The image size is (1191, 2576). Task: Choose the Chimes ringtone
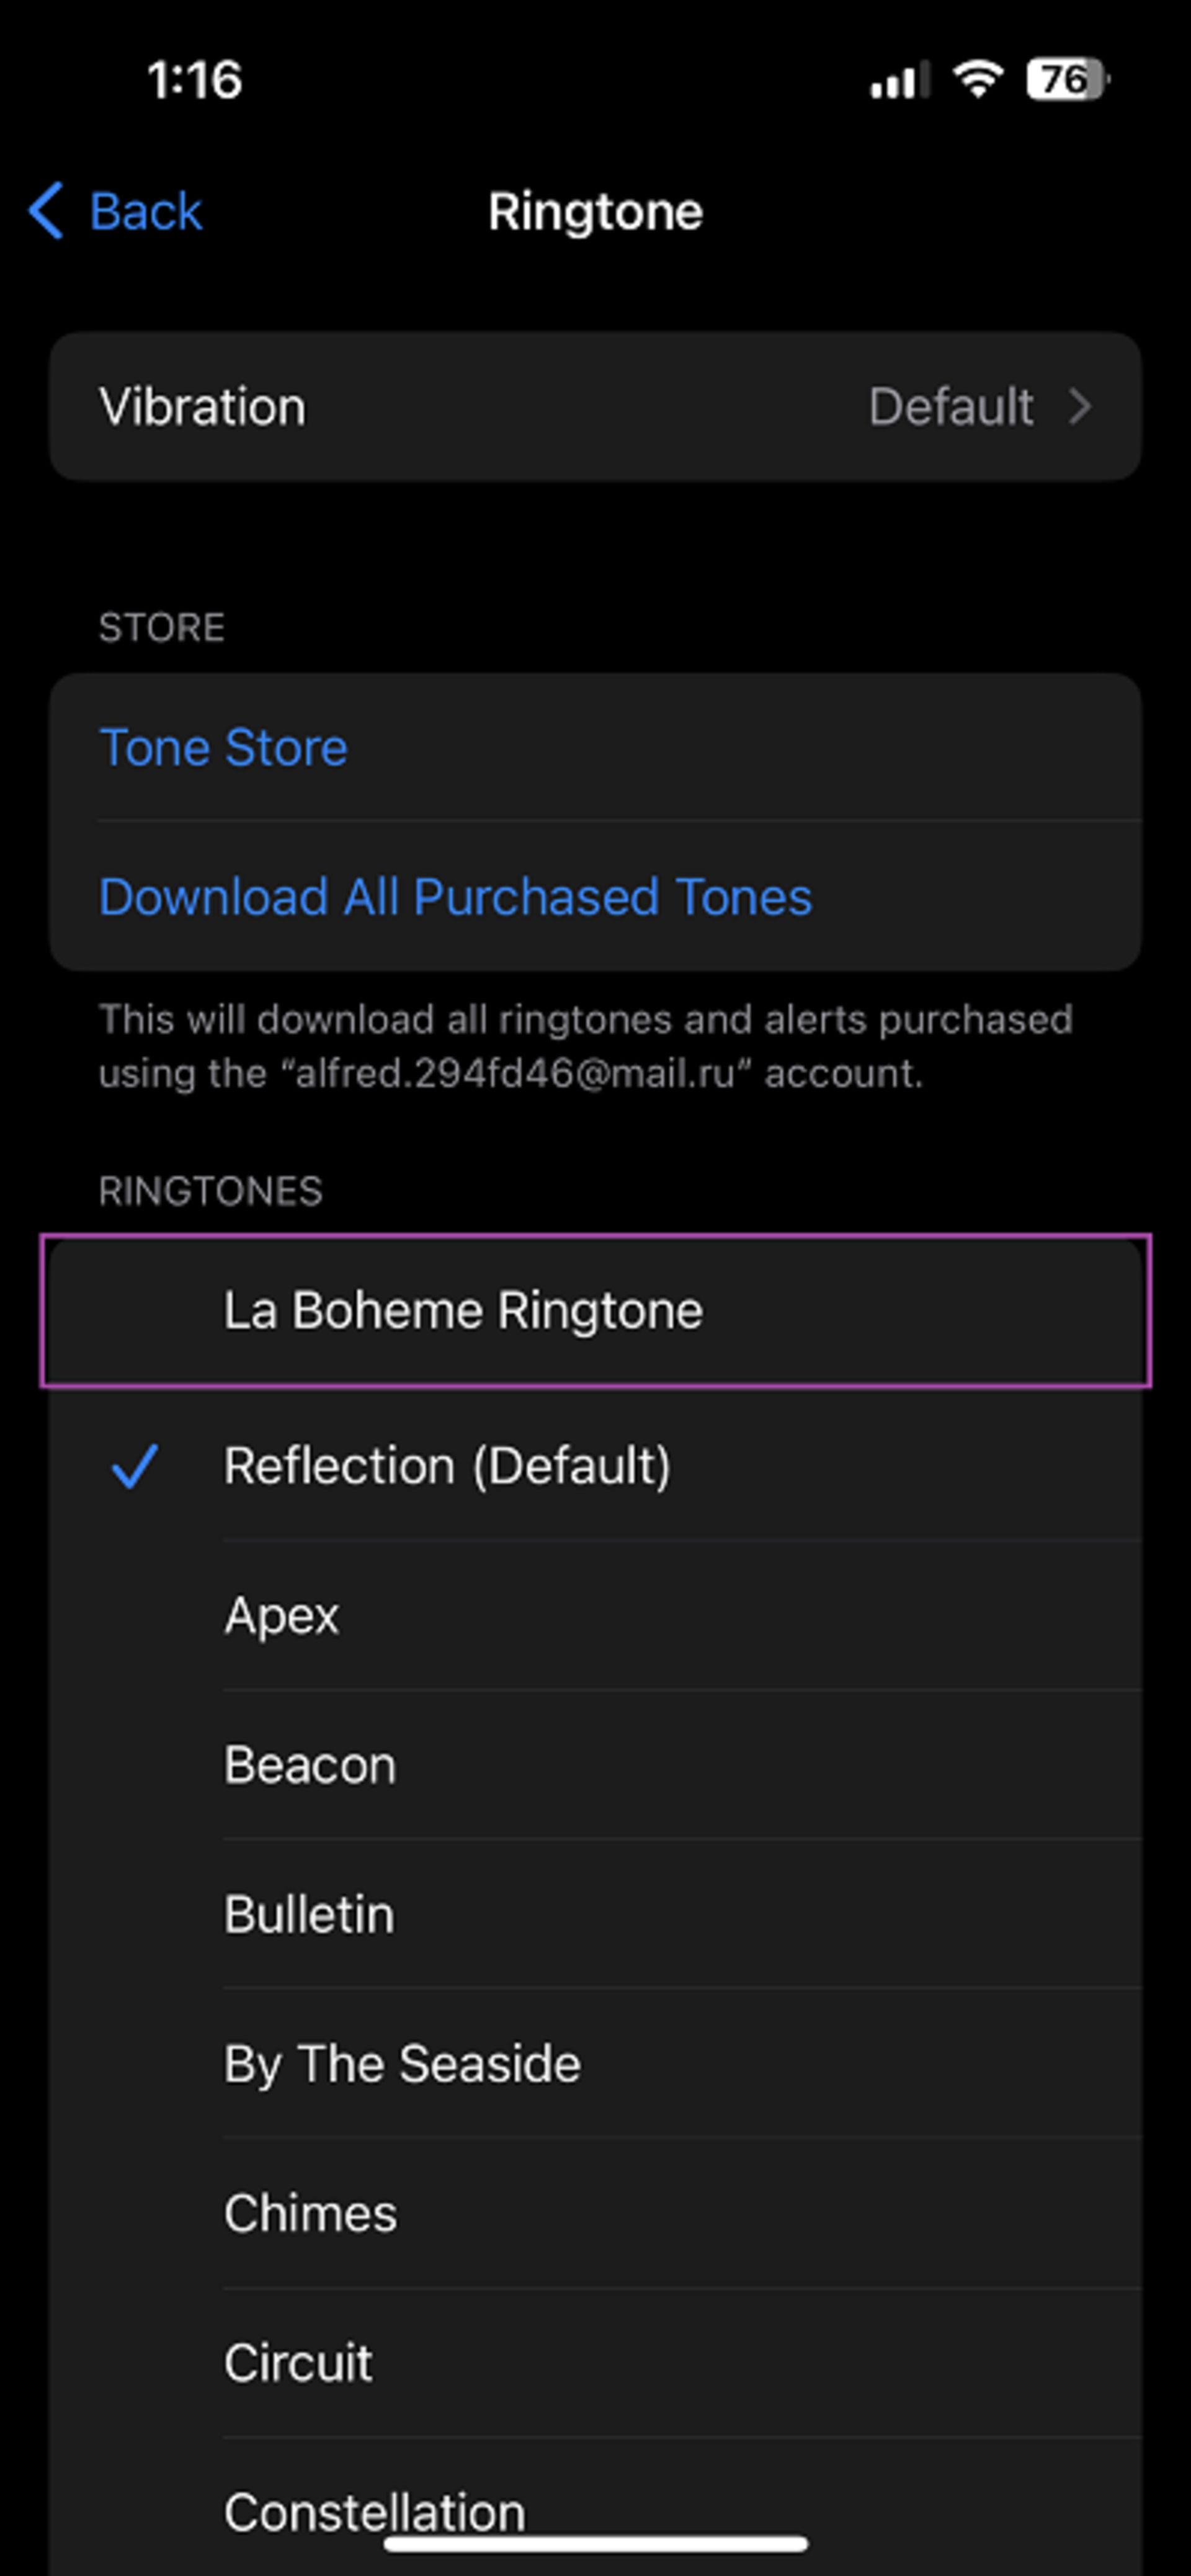[310, 2213]
